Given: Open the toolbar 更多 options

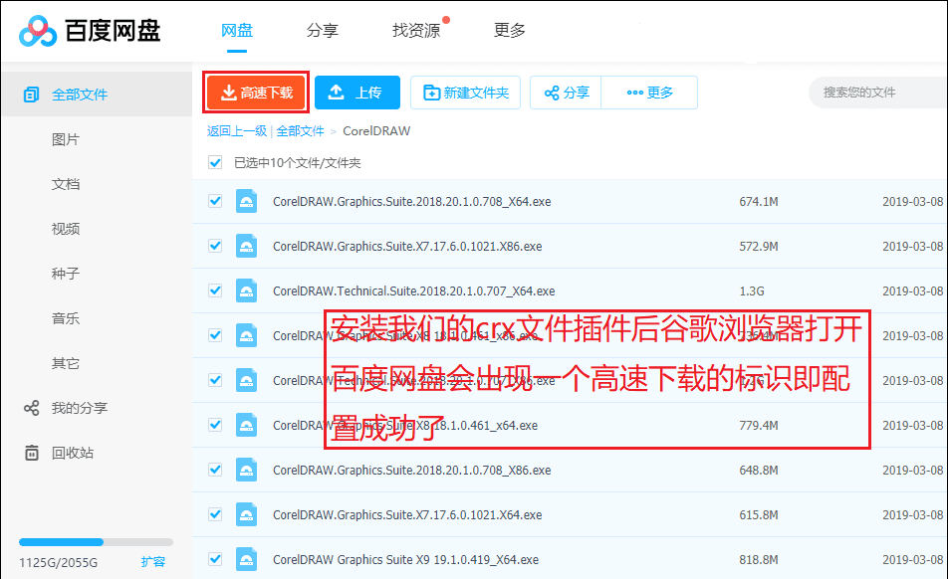Looking at the screenshot, I should coord(650,93).
